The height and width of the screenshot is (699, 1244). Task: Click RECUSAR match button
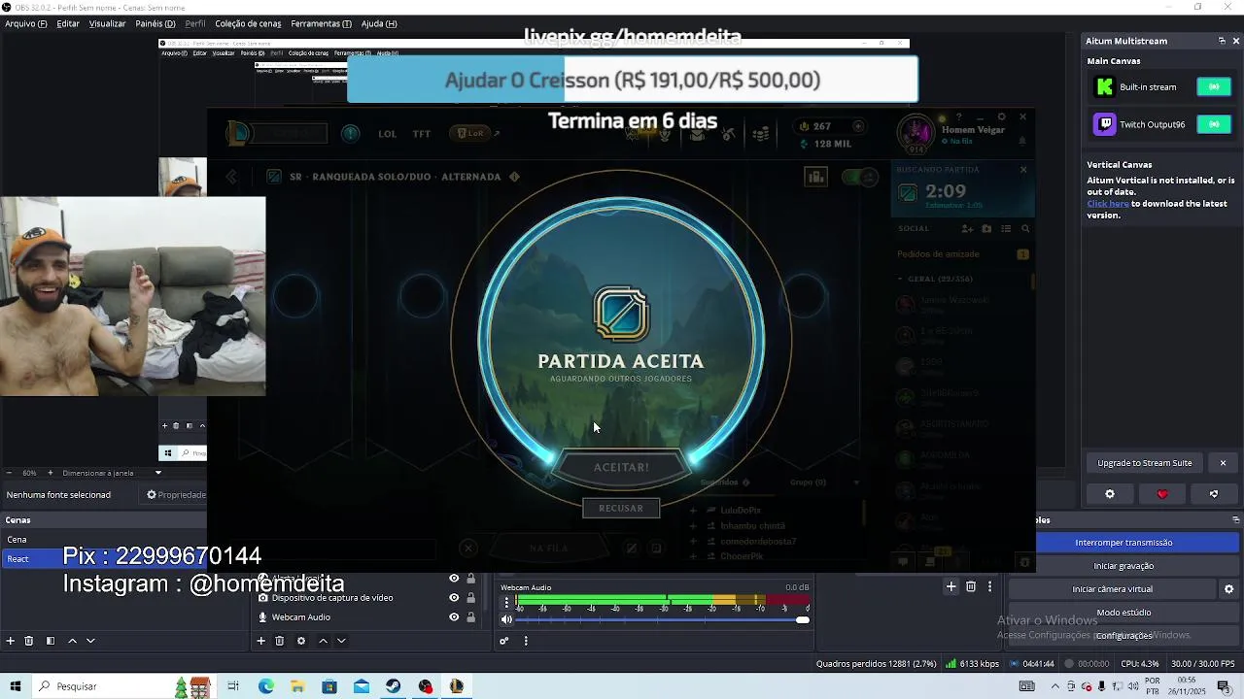[x=621, y=508]
